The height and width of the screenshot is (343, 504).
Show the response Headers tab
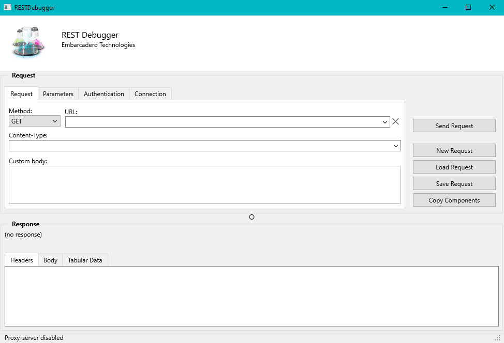point(22,260)
